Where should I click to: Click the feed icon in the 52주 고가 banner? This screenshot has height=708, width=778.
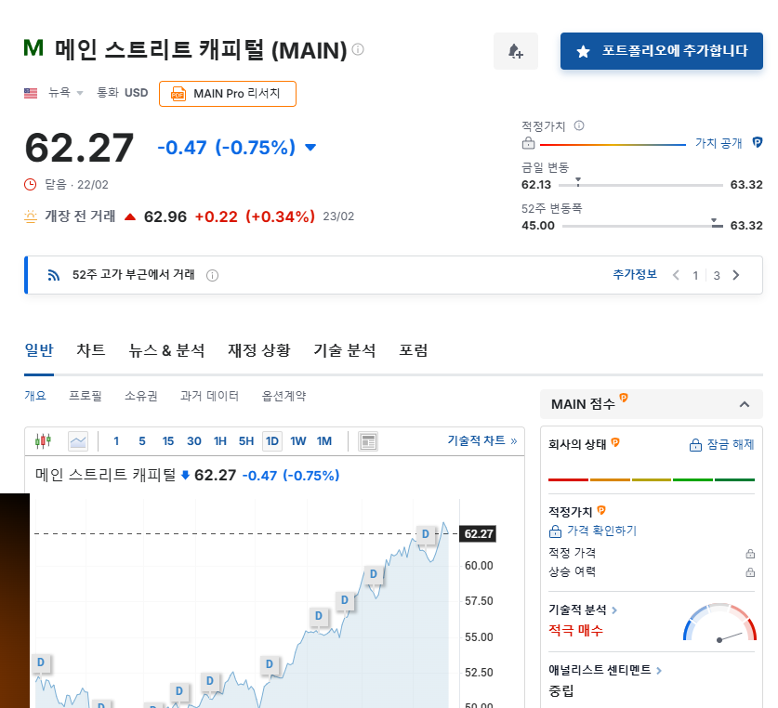[54, 275]
